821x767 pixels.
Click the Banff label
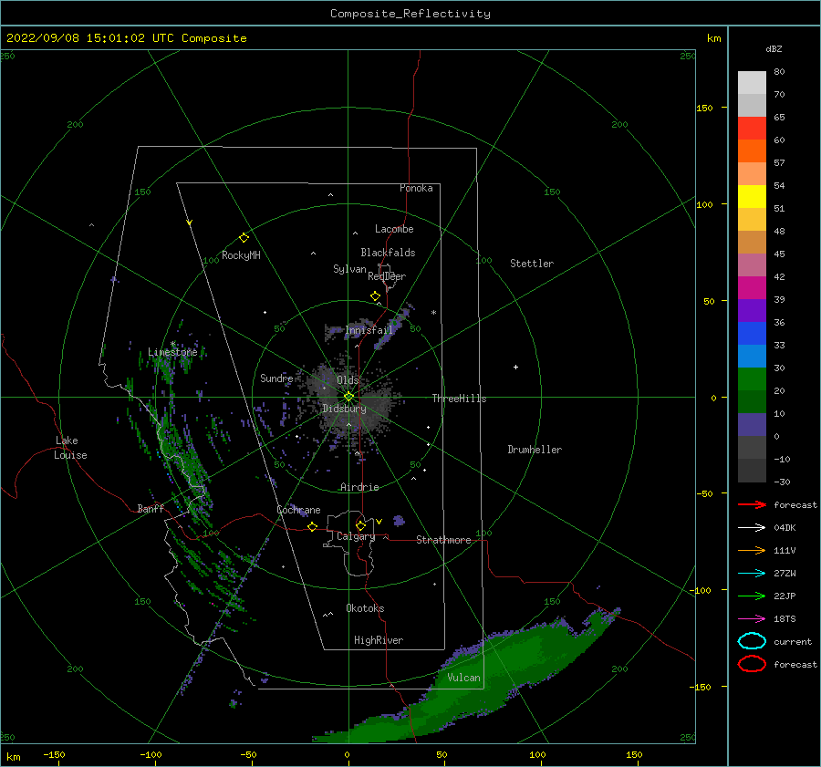pyautogui.click(x=151, y=508)
